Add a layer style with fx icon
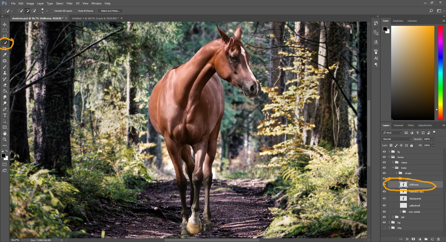This screenshot has width=446, height=242. (407, 239)
